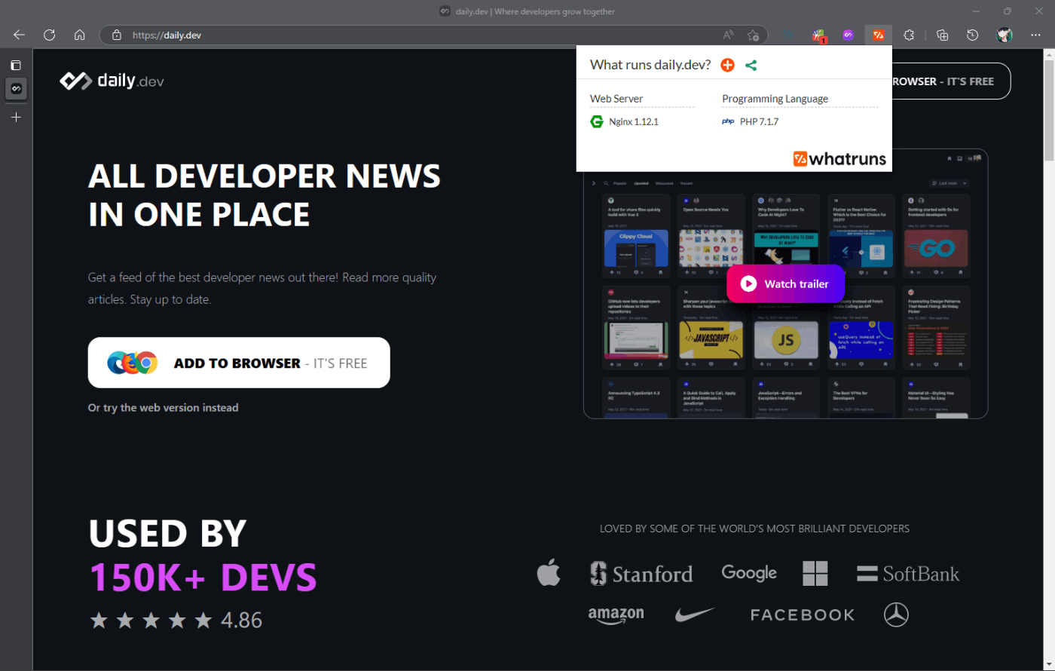Screen dimensions: 1055x671
Task: Click the Stanford logo
Action: click(x=641, y=574)
